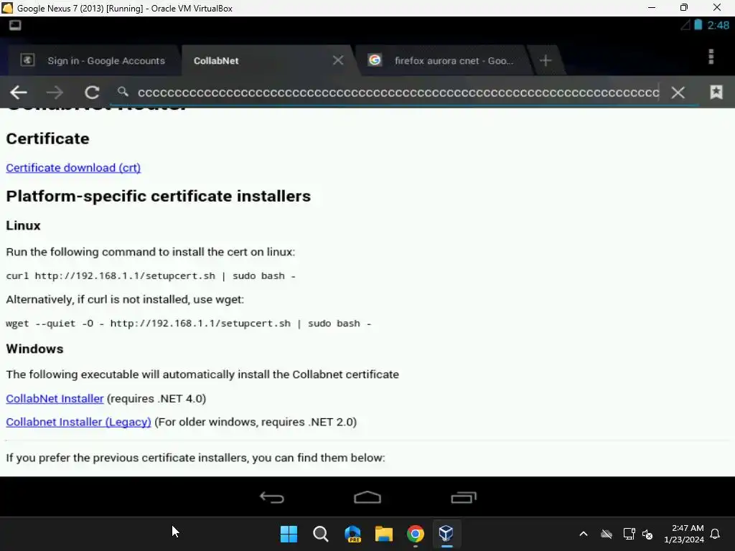Viewport: 735px width, 551px height.
Task: Open the Chrome three-dot overflow menu
Action: click(711, 57)
